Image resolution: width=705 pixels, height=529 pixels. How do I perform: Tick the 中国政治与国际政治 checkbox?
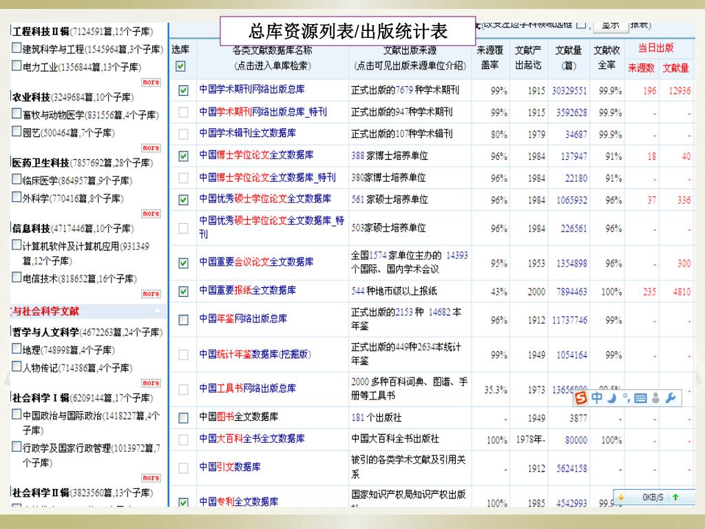(17, 414)
